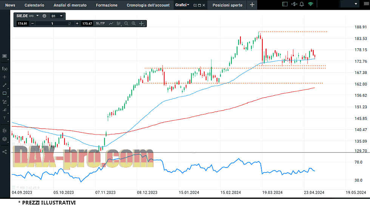Select the Fibonacci retracement tool
370x206 pixels.
pyautogui.click(x=5, y=102)
